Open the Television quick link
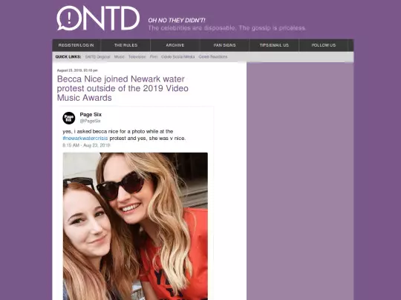The width and height of the screenshot is (401, 300). (137, 56)
